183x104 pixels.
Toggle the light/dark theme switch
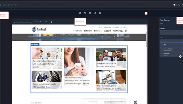(175, 5)
